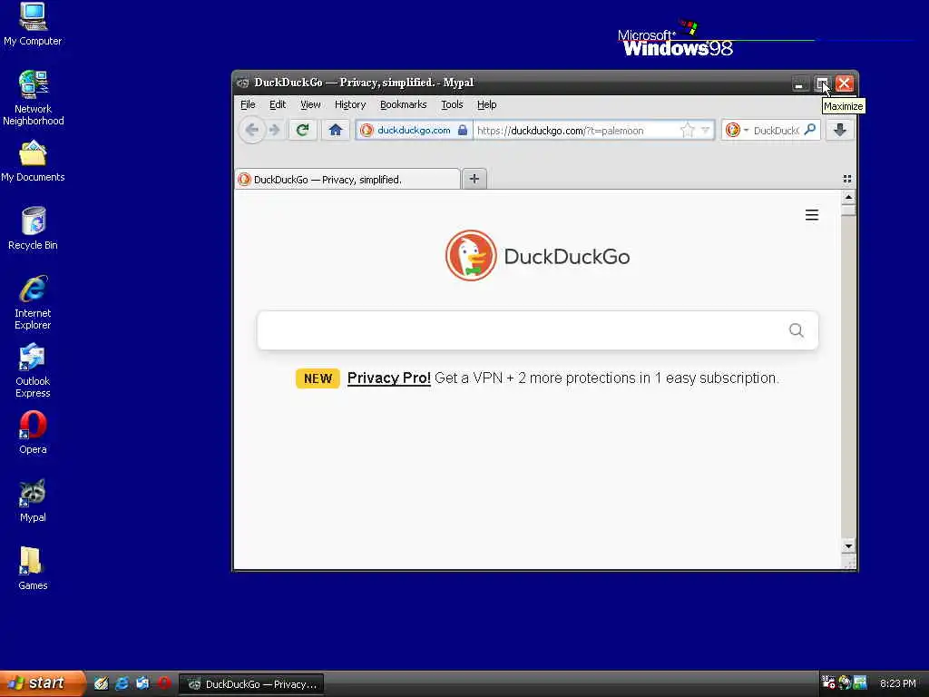Click the magnifier in the browser search box

[x=810, y=129]
